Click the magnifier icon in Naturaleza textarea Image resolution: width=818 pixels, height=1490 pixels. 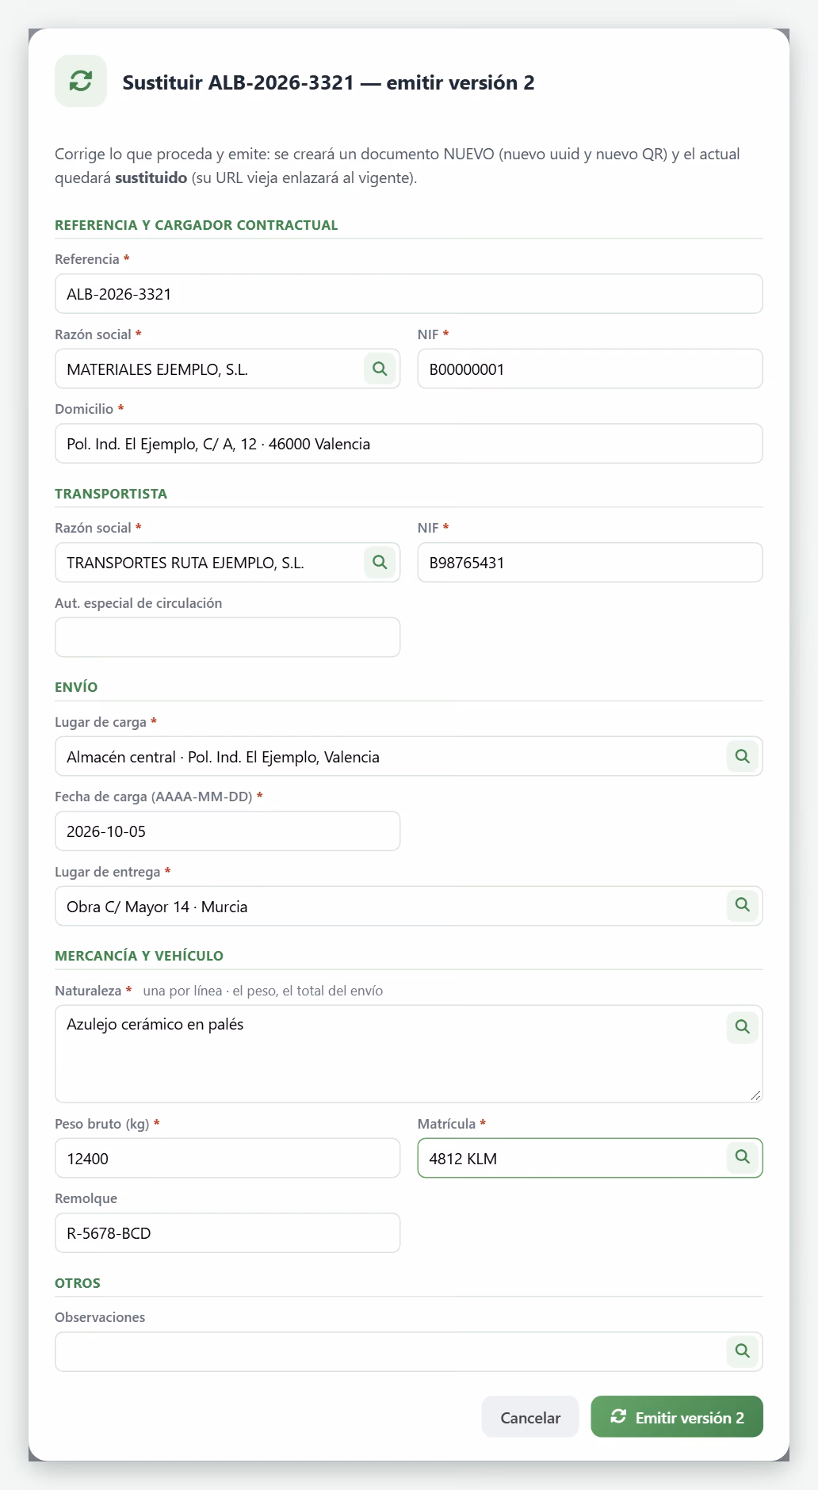tap(743, 1026)
